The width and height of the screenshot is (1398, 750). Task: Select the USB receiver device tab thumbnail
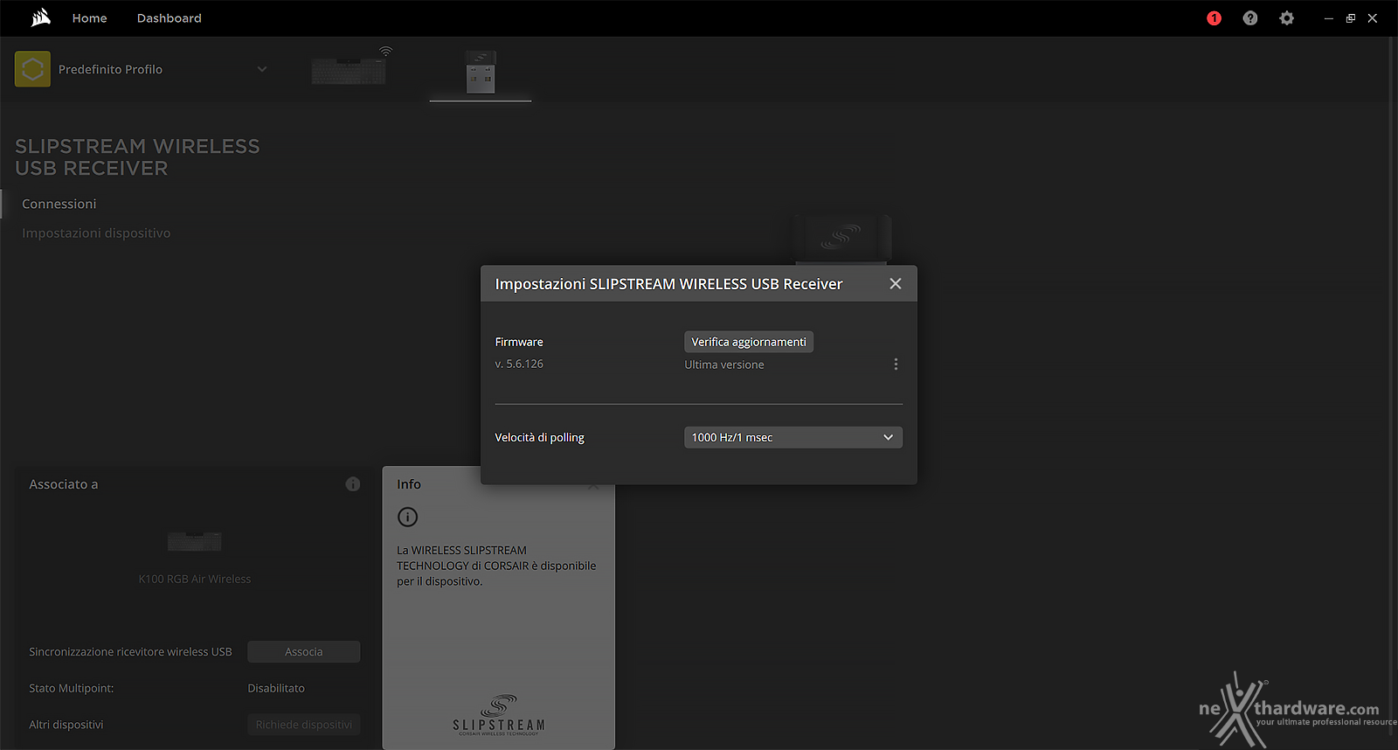click(481, 72)
